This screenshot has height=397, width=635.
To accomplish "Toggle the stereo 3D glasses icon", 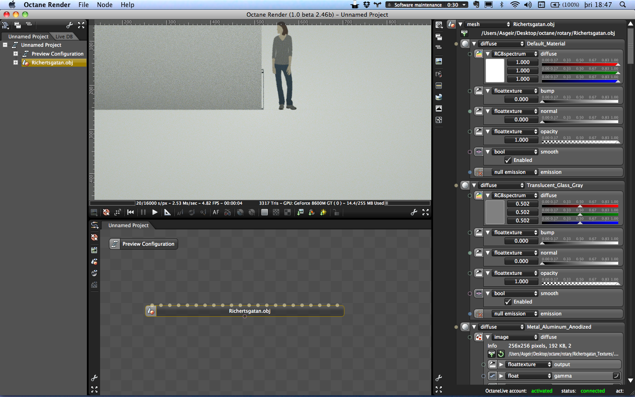I will point(228,213).
